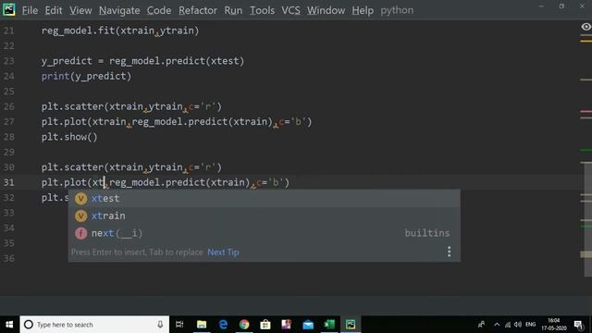Select xtest autocomplete suggestion
This screenshot has width=592, height=333.
tap(264, 198)
